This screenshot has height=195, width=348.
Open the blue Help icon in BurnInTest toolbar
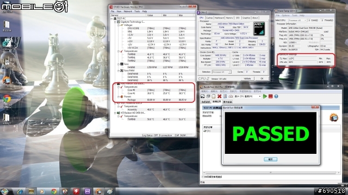tap(276, 96)
